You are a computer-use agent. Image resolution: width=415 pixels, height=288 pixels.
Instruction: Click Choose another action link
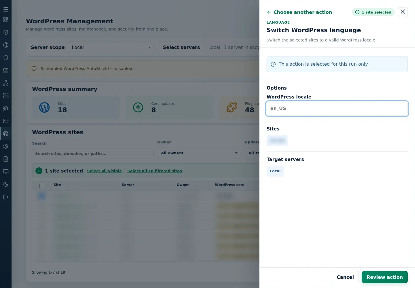(x=299, y=12)
